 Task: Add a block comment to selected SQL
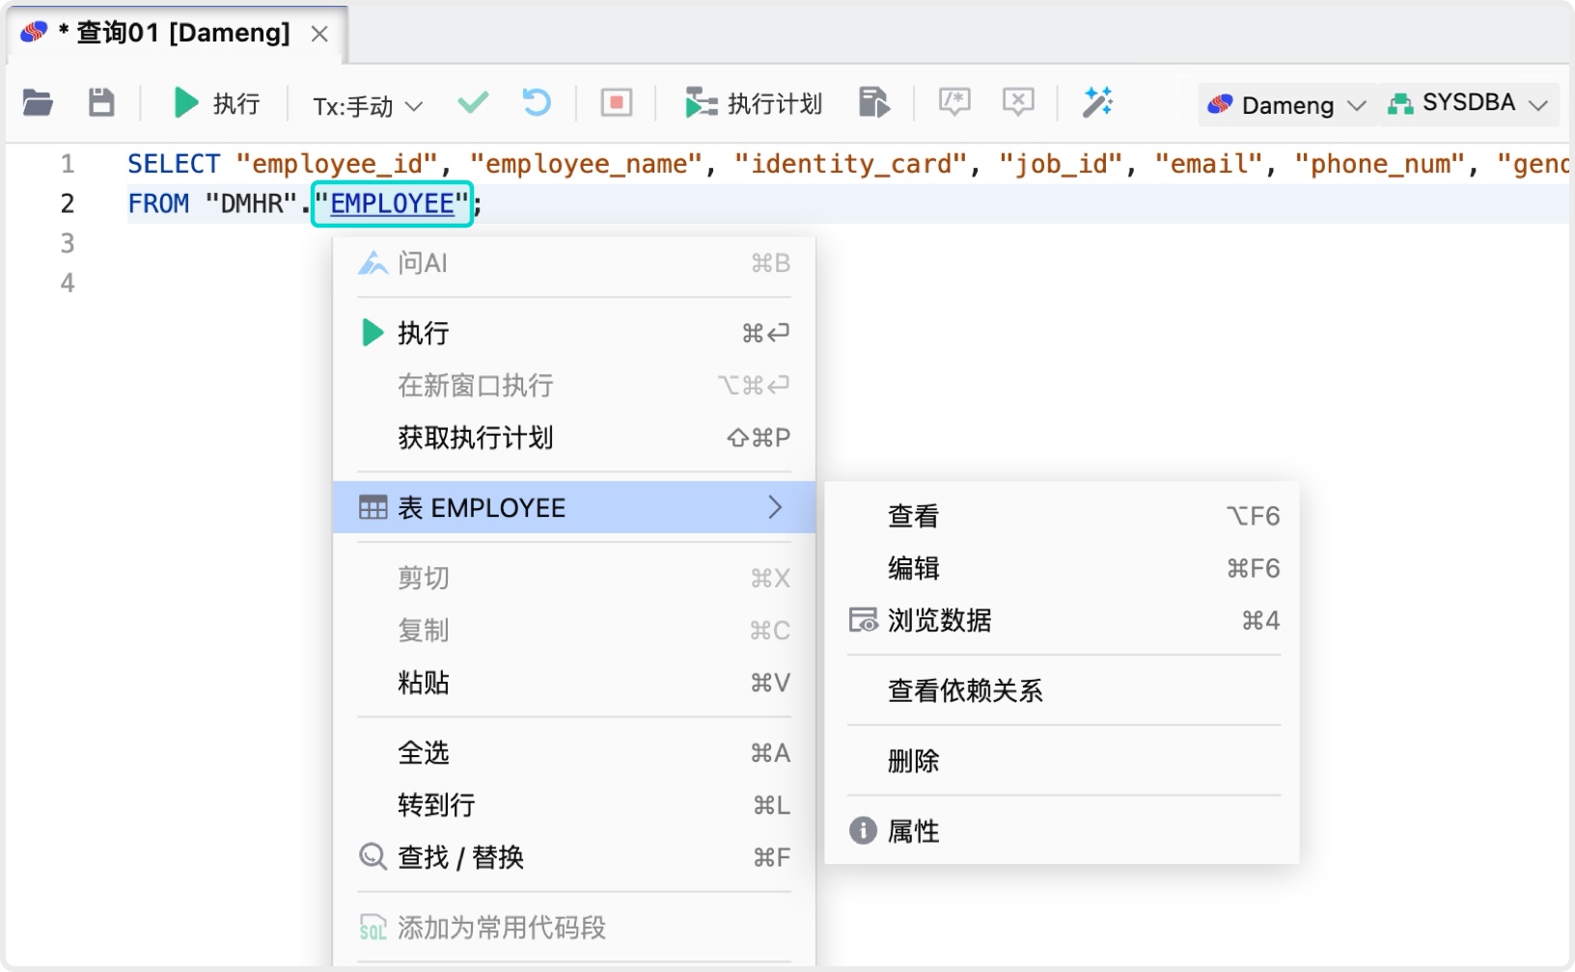(x=953, y=102)
